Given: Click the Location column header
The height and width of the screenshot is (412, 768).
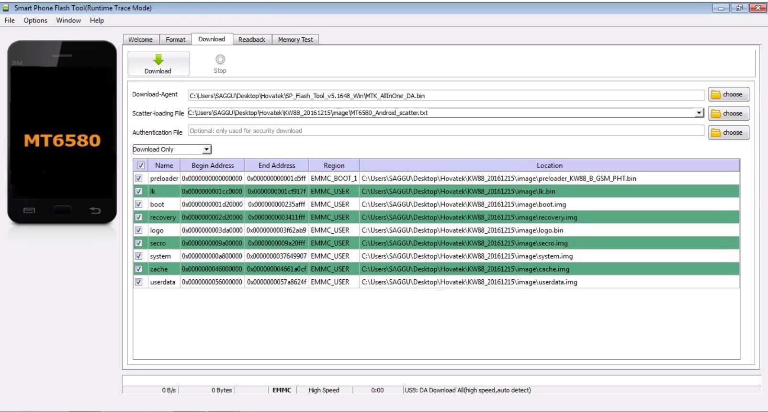Looking at the screenshot, I should 549,165.
